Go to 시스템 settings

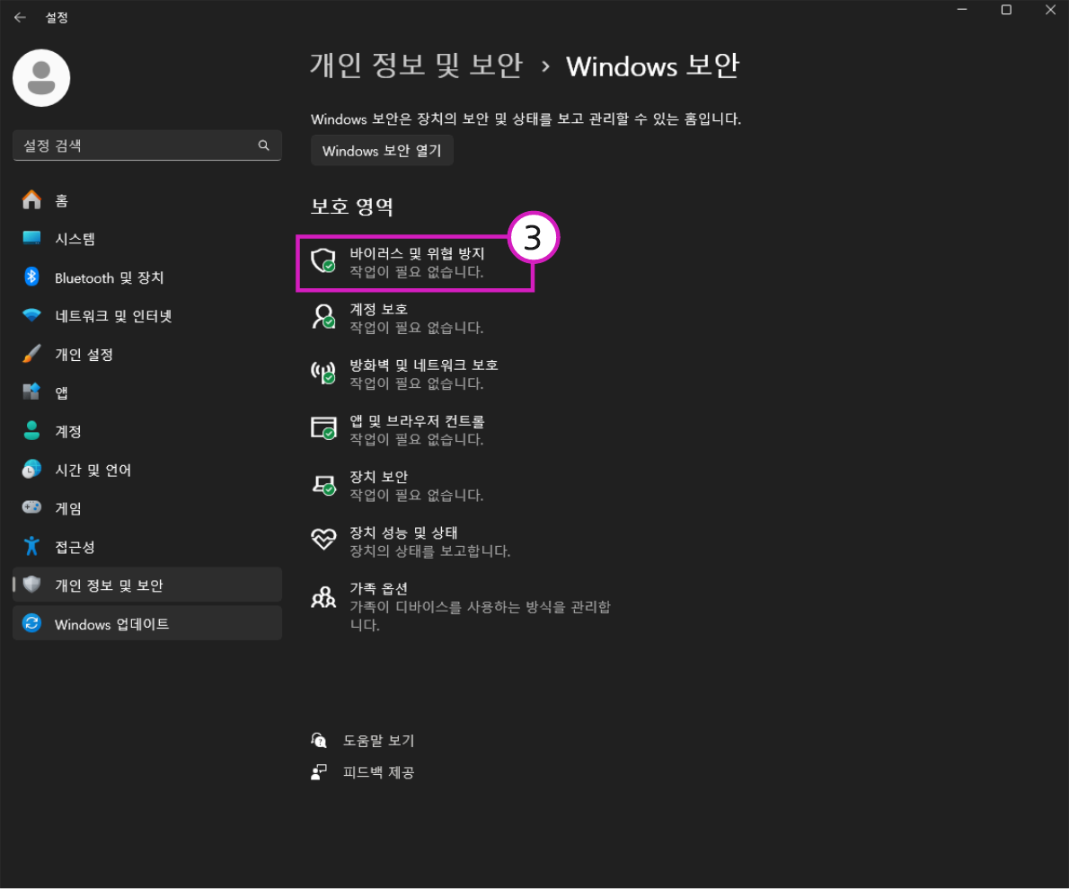pos(147,238)
